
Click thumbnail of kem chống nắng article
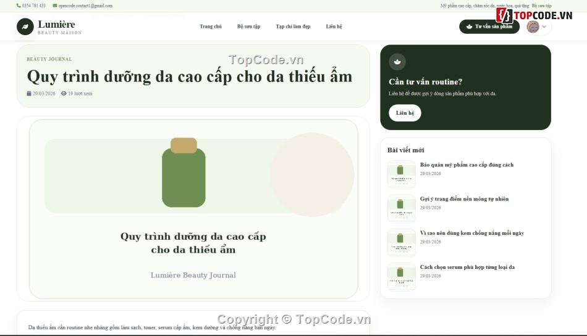pos(401,243)
